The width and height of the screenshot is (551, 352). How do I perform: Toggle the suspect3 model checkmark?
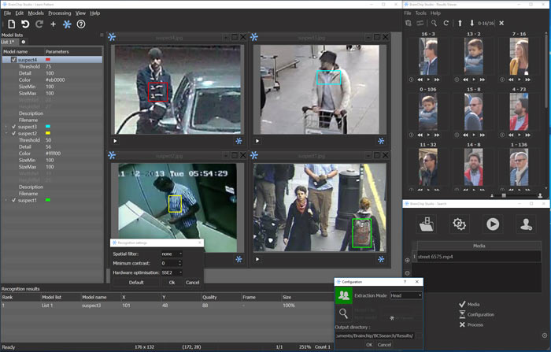13,127
